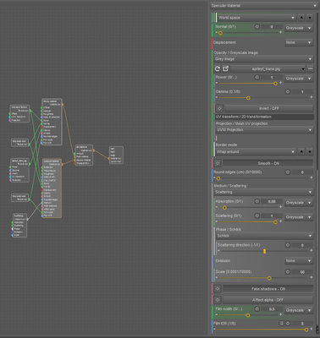Open the Specular Material dropdown at top

pyautogui.click(x=264, y=5)
